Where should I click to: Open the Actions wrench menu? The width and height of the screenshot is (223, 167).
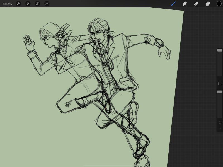[x=18, y=4]
